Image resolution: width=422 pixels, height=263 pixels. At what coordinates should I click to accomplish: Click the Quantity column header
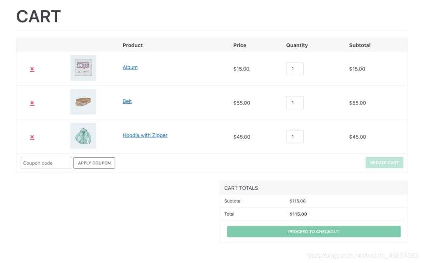pyautogui.click(x=297, y=45)
